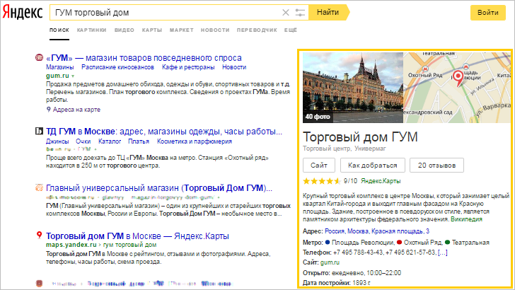Image resolution: width=515 pixels, height=290 pixels.
Task: Click the Yandex logo
Action: (23, 13)
